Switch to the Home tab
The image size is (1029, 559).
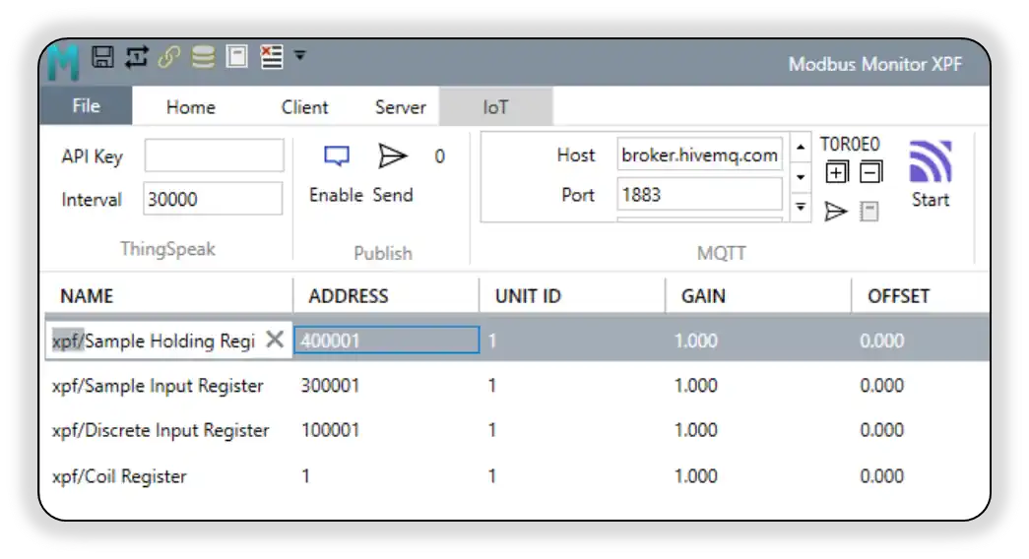(x=190, y=107)
